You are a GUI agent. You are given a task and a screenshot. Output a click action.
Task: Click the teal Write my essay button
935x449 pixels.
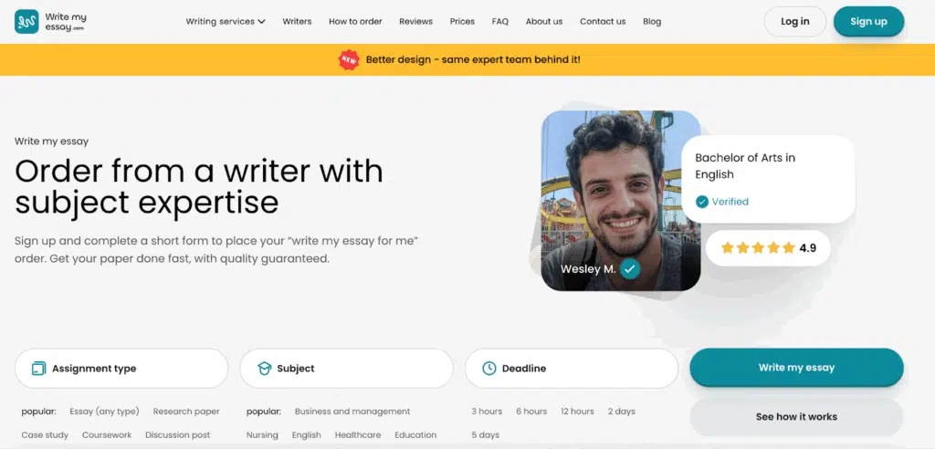pyautogui.click(x=796, y=367)
